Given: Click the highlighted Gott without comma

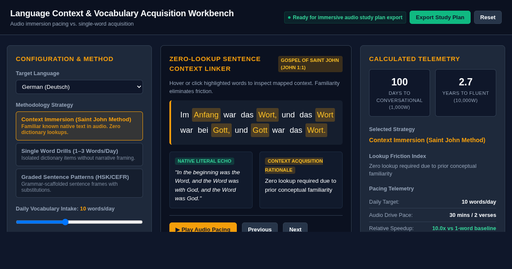Looking at the screenshot, I should (260, 130).
